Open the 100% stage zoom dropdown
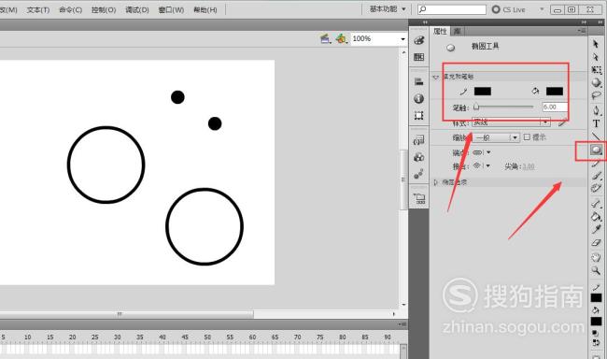This screenshot has height=359, width=607. [402, 38]
